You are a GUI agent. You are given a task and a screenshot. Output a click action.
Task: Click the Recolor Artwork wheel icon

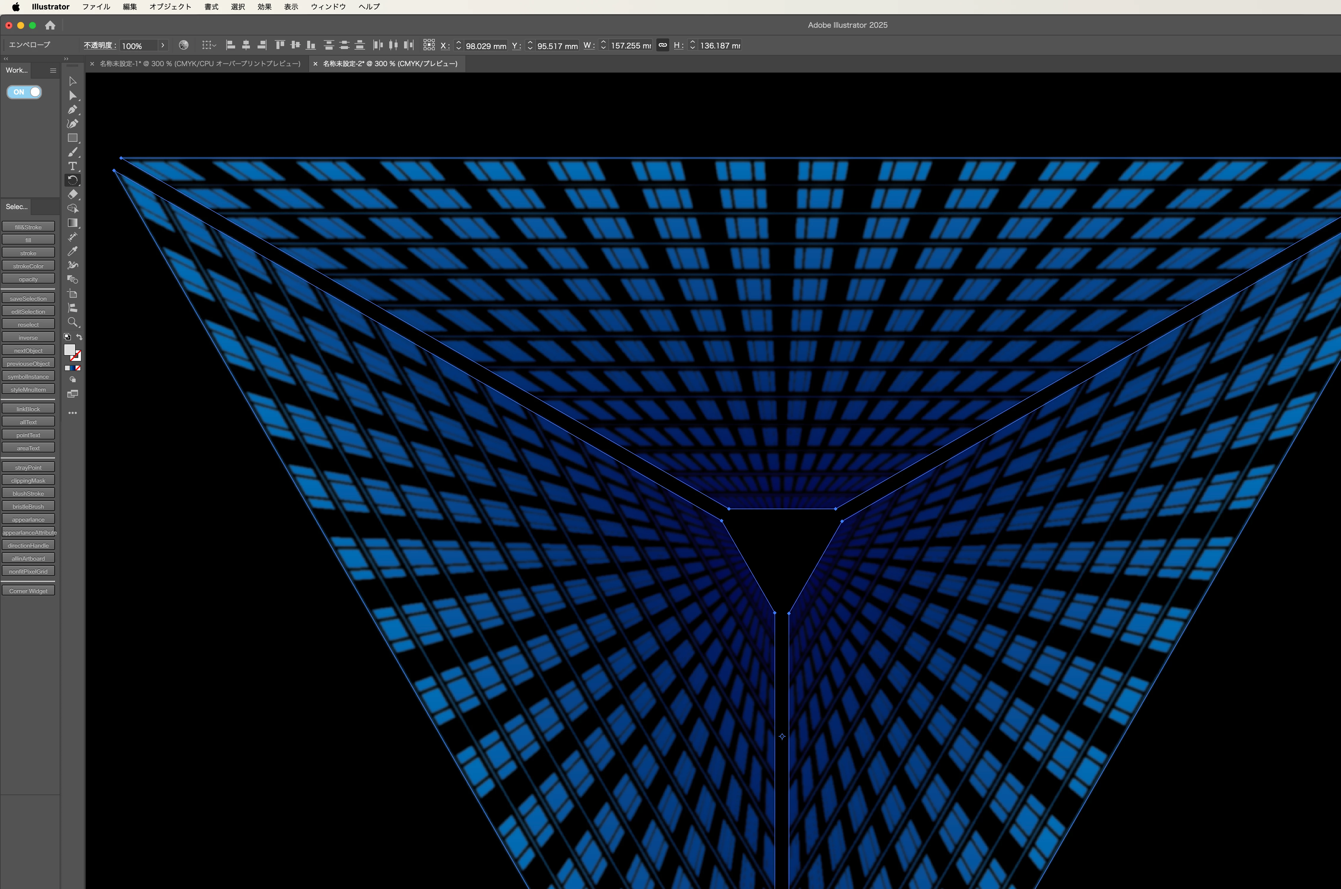pyautogui.click(x=184, y=45)
